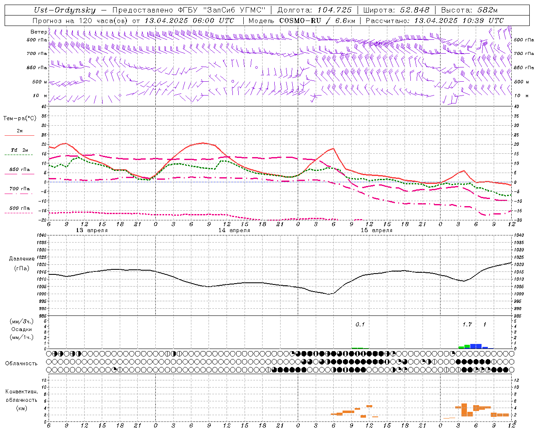Click the solid red line sample under '2м'
This screenshot has height=429, width=536.
pos(19,135)
